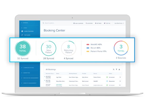Click the brightsmiles.com source cell
The image size is (146, 97).
click(x=98, y=85)
